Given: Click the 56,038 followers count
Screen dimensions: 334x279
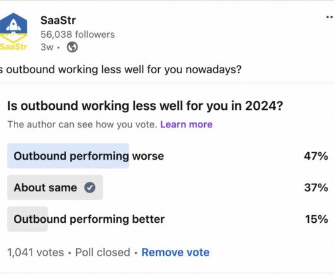Looking at the screenshot, I should pyautogui.click(x=78, y=34).
